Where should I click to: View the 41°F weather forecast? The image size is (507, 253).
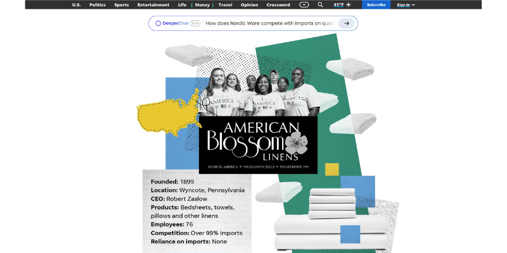pyautogui.click(x=338, y=4)
